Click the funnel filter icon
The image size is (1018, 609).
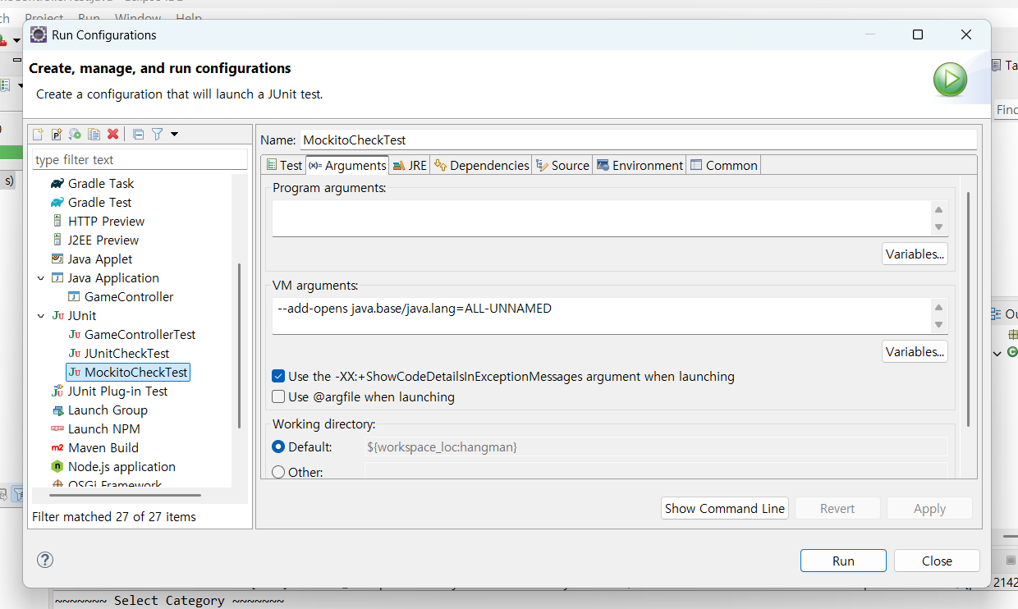click(157, 134)
